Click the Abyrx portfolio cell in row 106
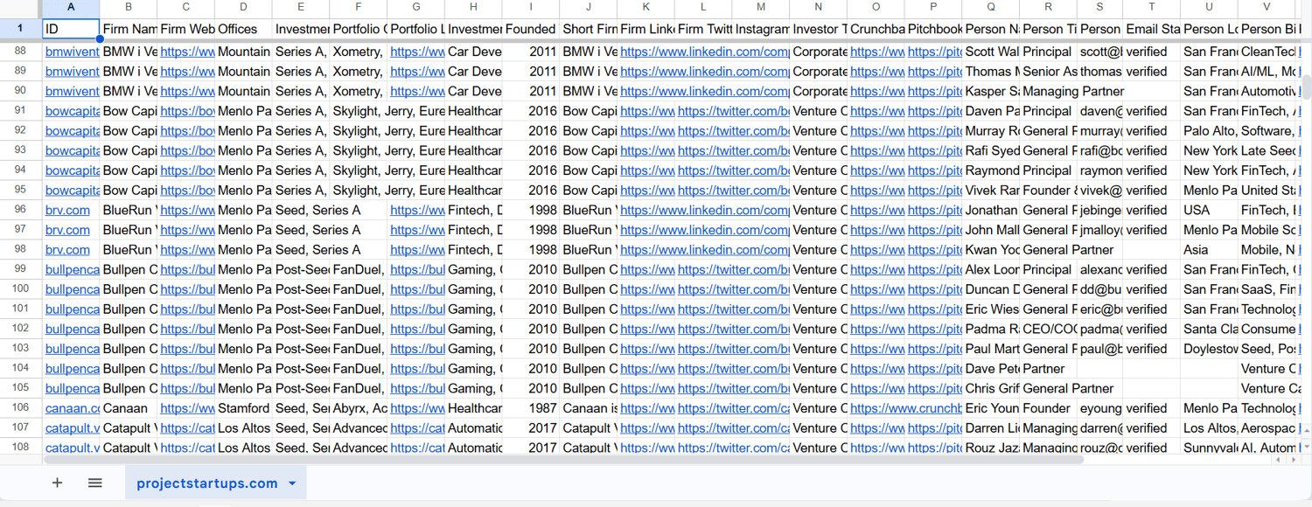Screen dimensions: 1312x507 (x=359, y=408)
